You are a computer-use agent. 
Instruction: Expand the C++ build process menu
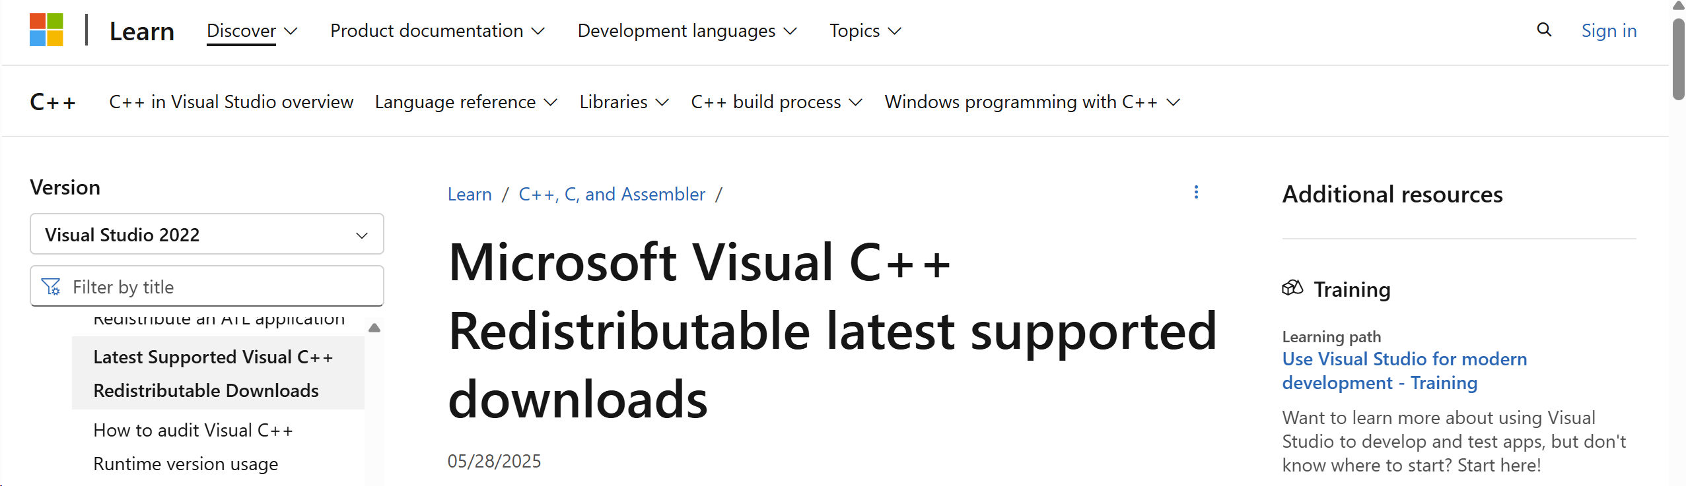777,102
